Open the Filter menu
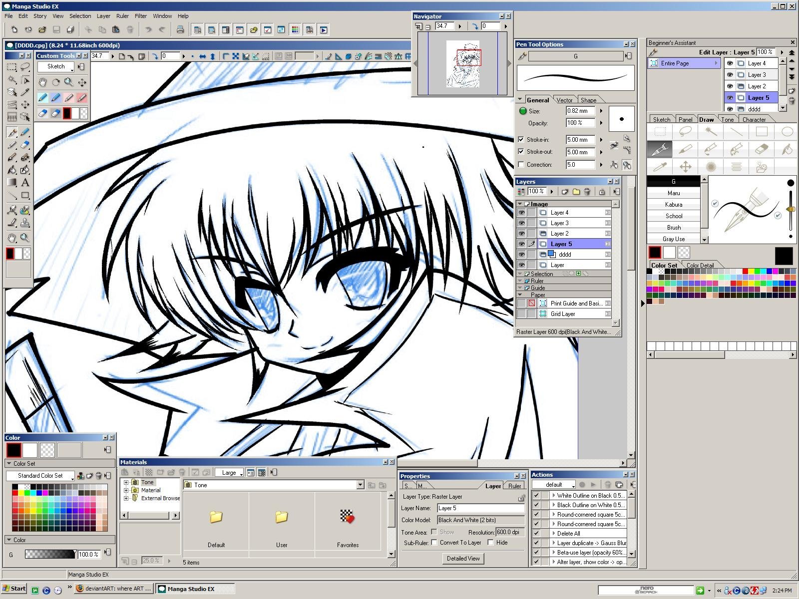 point(141,16)
